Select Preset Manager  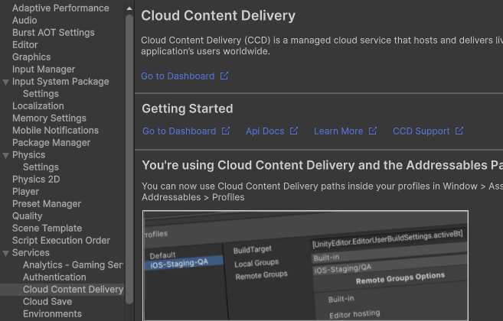(x=47, y=204)
